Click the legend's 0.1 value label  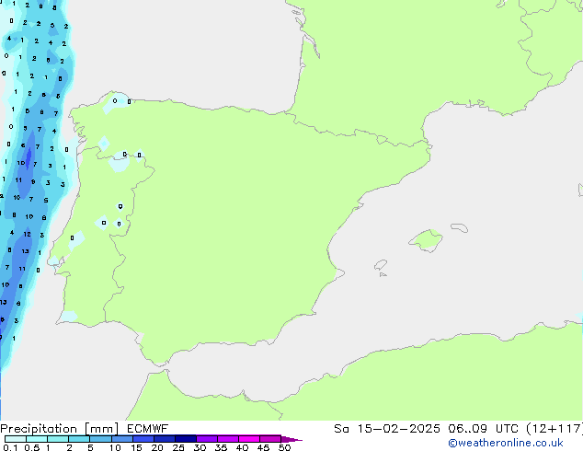tap(9, 448)
